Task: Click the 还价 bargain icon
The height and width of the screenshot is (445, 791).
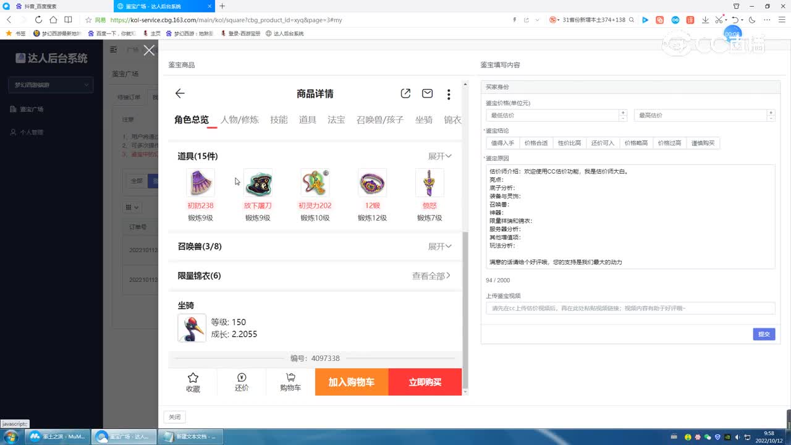Action: (x=241, y=381)
